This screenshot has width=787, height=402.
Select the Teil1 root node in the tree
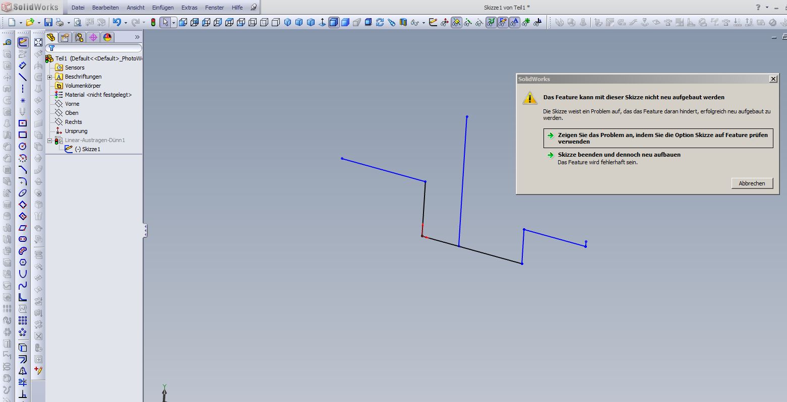click(94, 58)
